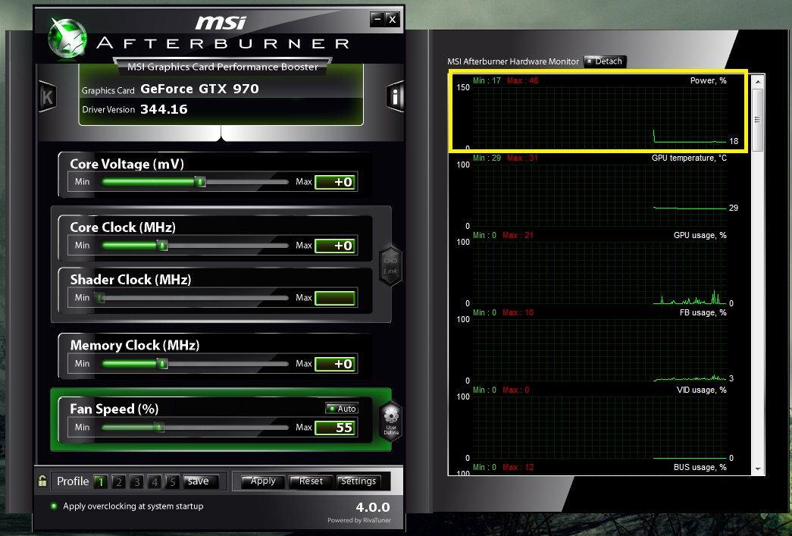Click the monitor scrollbar down arrow
Viewport: 792px width, 536px height.
coord(758,469)
